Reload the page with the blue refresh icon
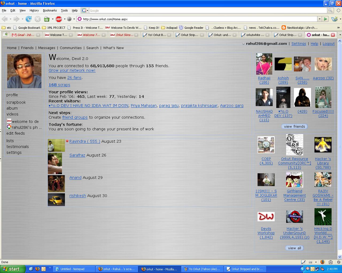 29,19
